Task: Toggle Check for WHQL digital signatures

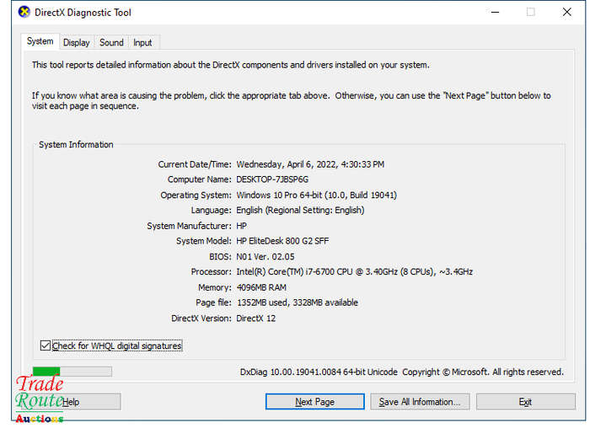Action: [x=46, y=345]
